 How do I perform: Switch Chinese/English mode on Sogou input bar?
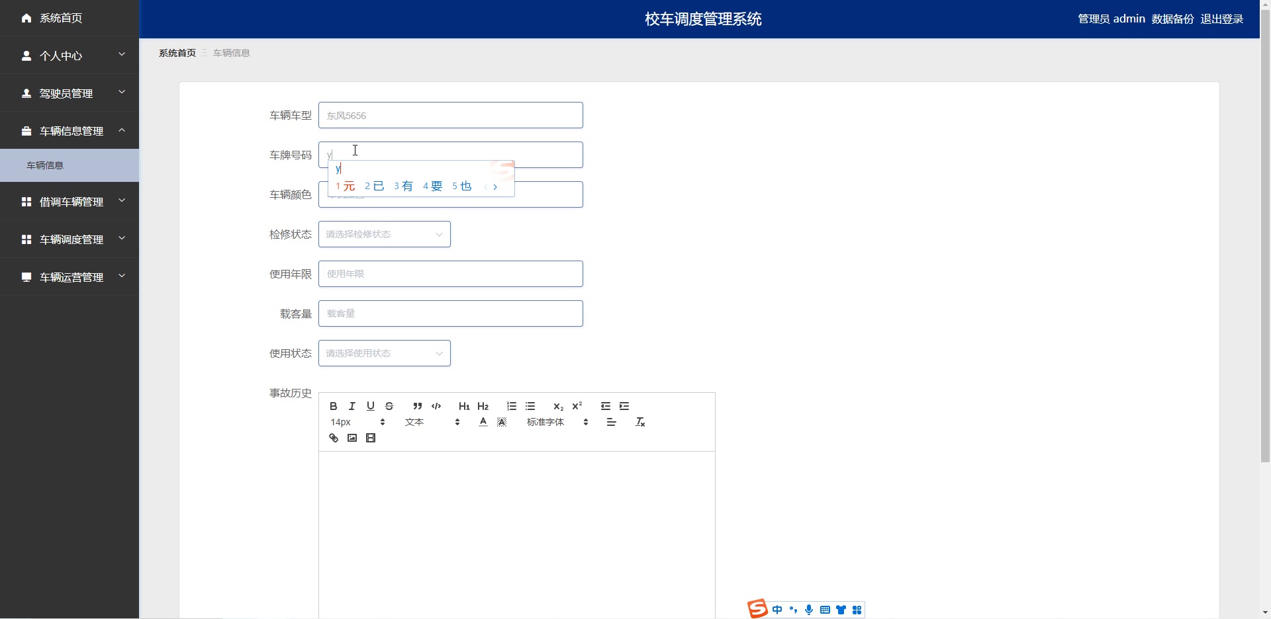pos(777,609)
